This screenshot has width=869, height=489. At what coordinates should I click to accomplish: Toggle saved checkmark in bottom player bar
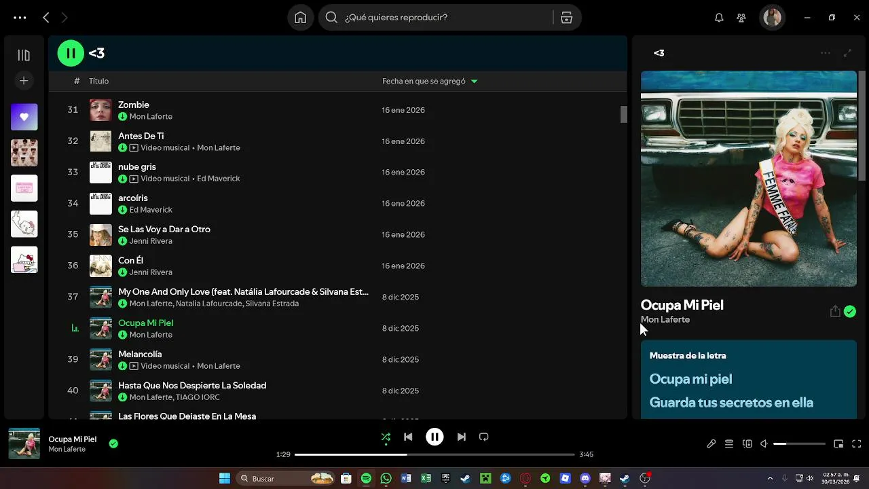click(x=113, y=443)
